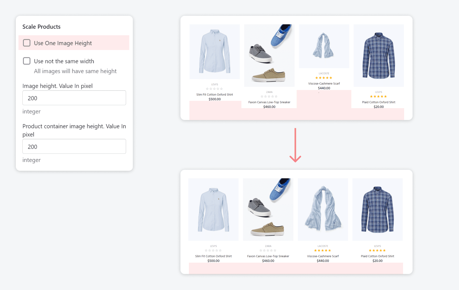Click the LACOSTE brand label in bottom preview
The width and height of the screenshot is (459, 290).
tap(323, 246)
